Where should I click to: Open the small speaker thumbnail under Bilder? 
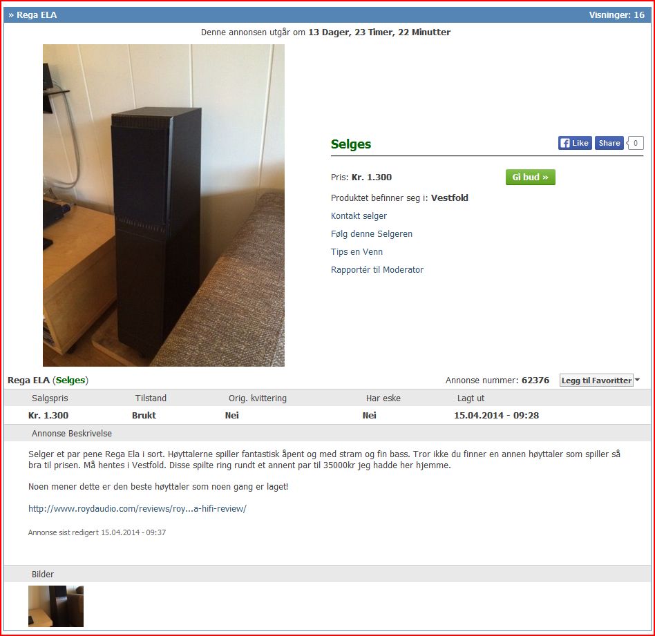[x=56, y=606]
